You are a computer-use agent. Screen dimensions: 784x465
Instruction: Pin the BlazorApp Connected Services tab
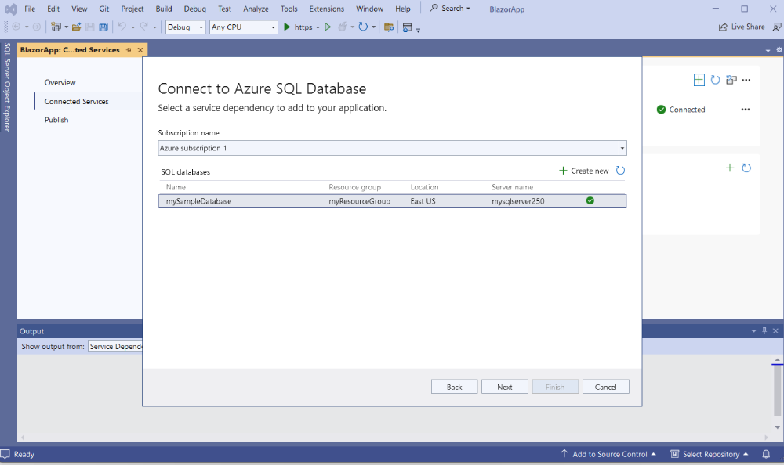click(x=129, y=50)
